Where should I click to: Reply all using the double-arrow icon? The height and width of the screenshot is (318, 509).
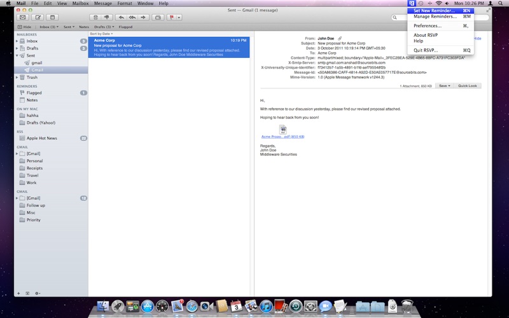click(132, 18)
